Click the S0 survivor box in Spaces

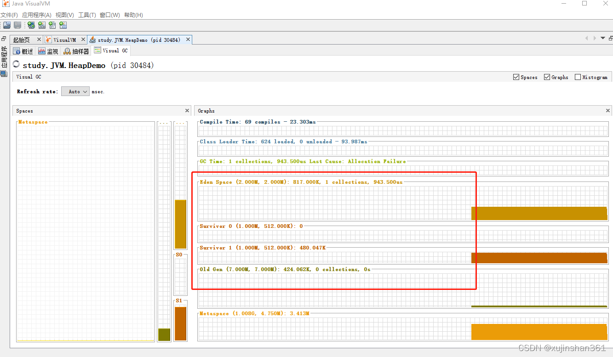[x=180, y=277]
